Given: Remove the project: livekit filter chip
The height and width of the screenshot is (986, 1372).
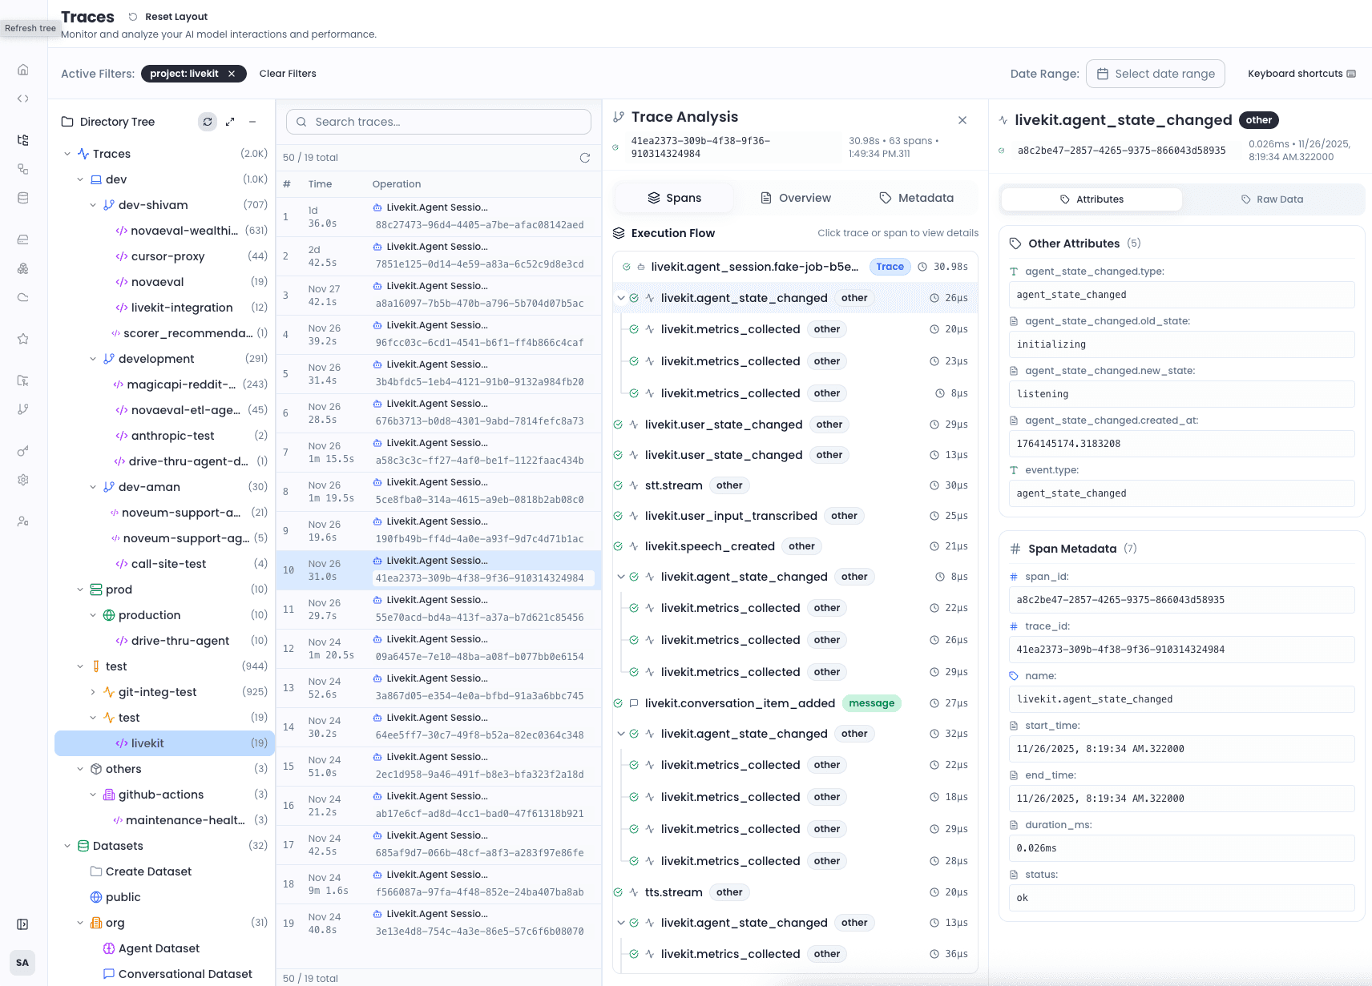Looking at the screenshot, I should click(232, 73).
